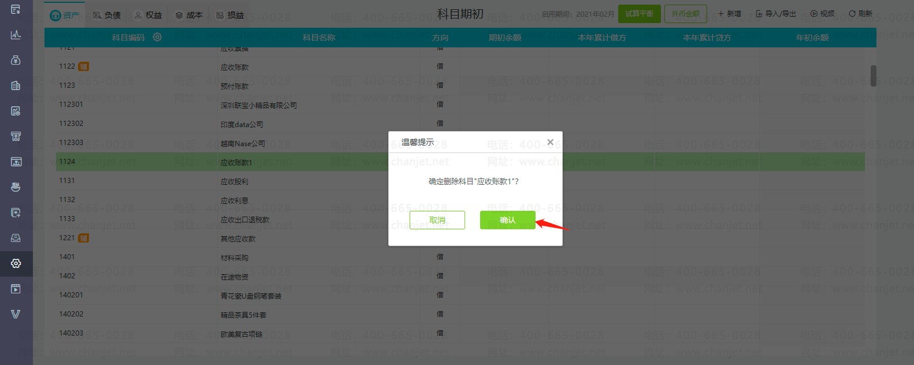914x365 pixels.
Task: Select the 其他应收款 subject name
Action: 238,239
